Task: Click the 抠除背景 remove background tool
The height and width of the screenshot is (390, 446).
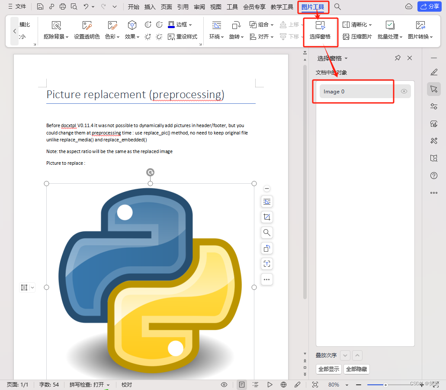Action: [x=56, y=30]
